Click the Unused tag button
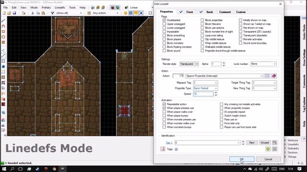Viewport: 307px width, 172px height. pyautogui.click(x=265, y=142)
